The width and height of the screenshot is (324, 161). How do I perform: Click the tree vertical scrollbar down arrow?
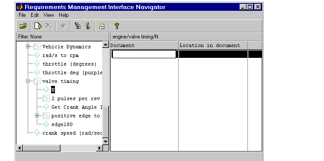pos(106,142)
